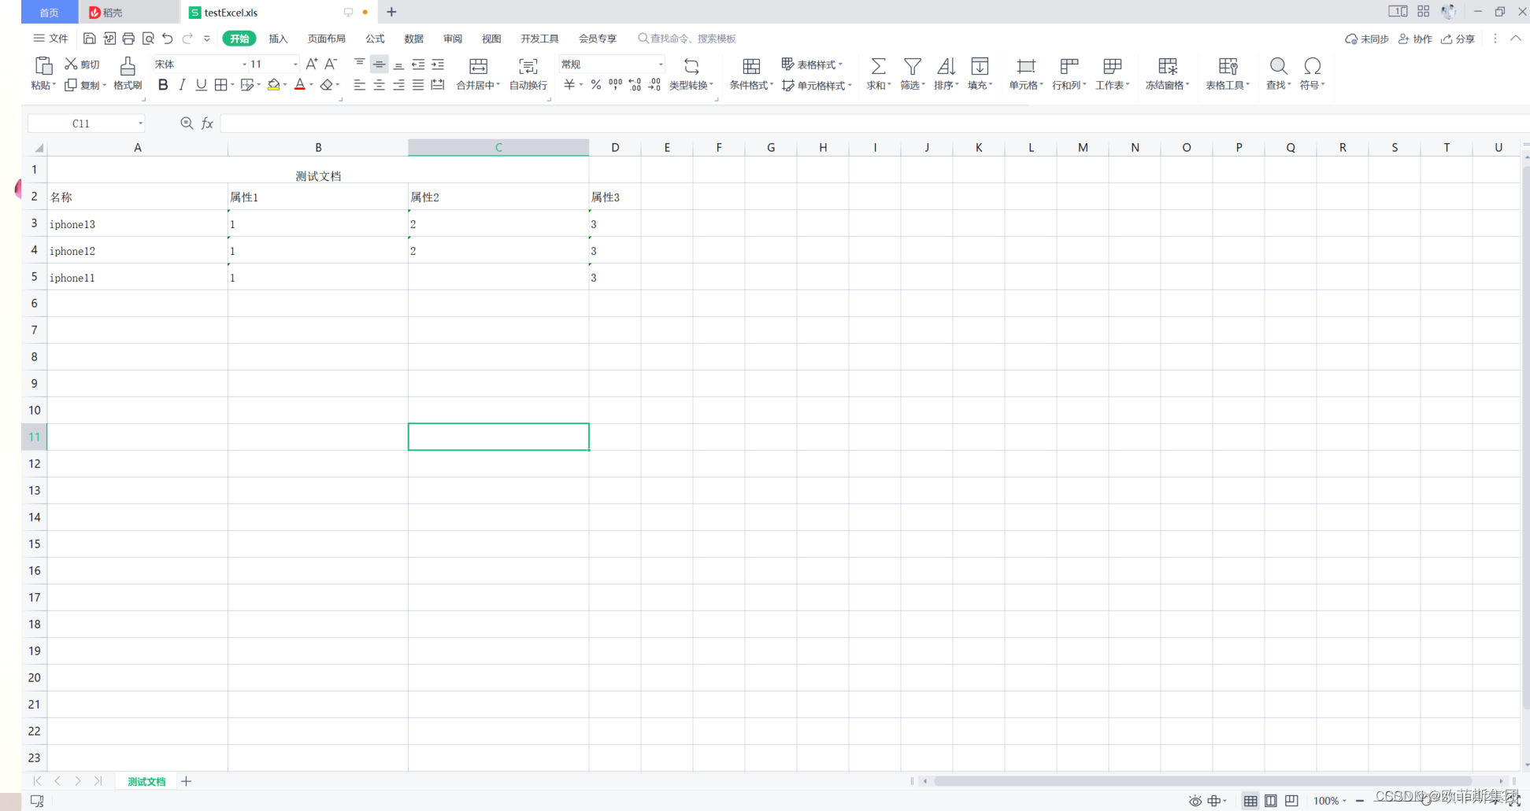
Task: Open Print Preview icon
Action: (148, 39)
